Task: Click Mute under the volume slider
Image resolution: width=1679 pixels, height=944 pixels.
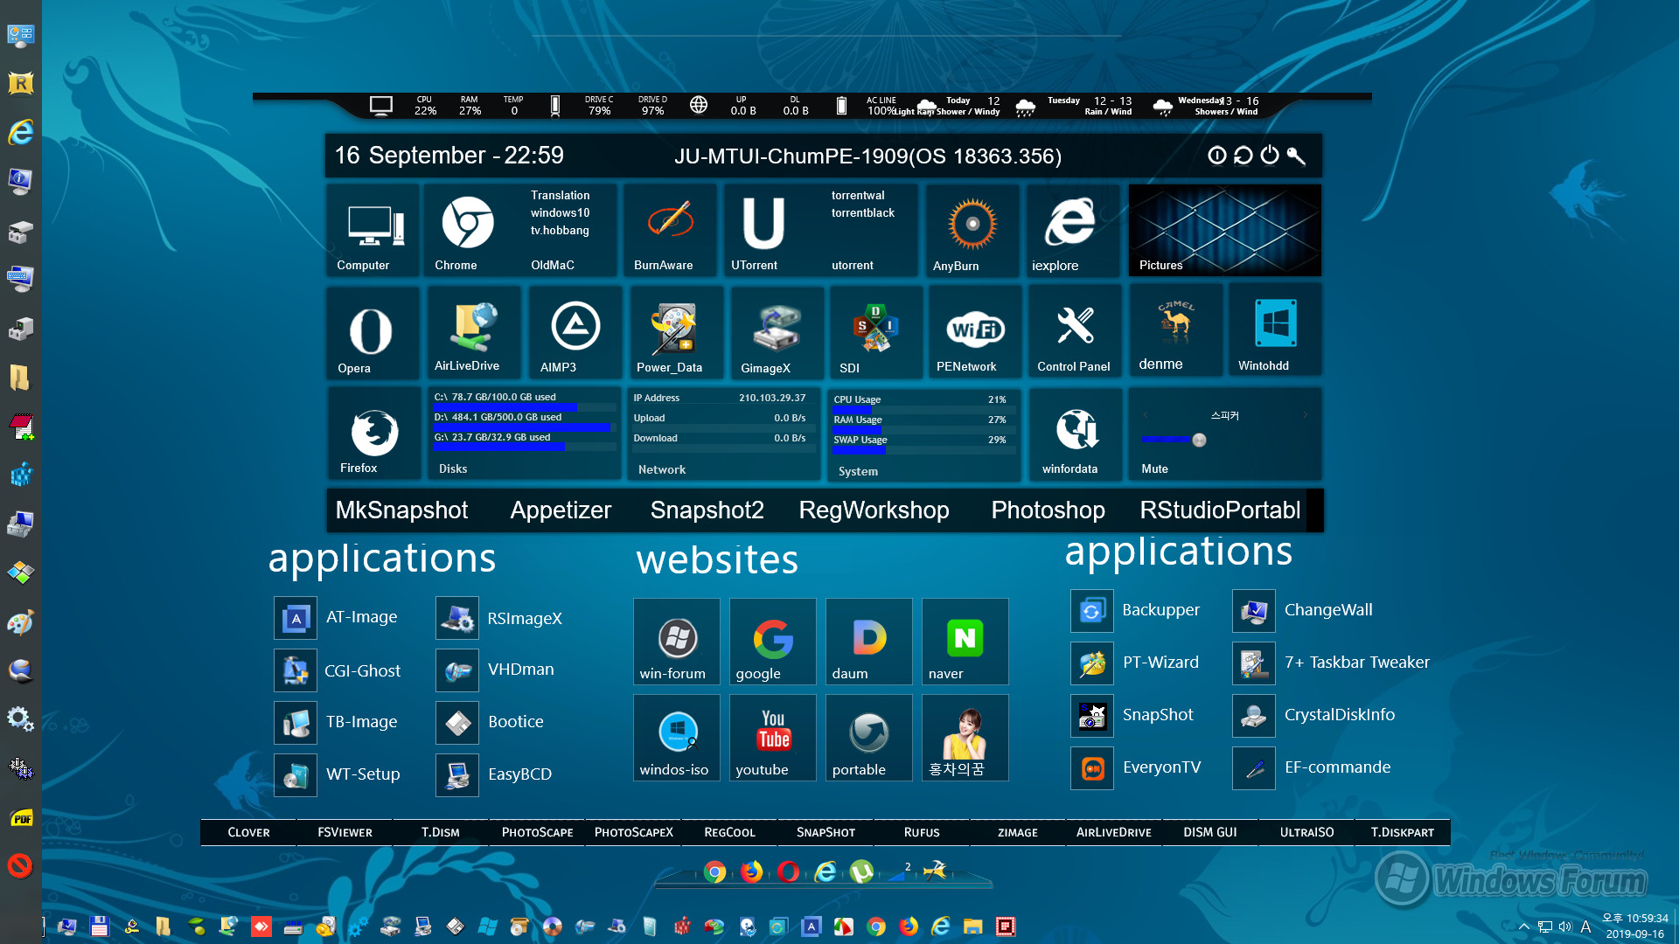Action: (x=1154, y=469)
